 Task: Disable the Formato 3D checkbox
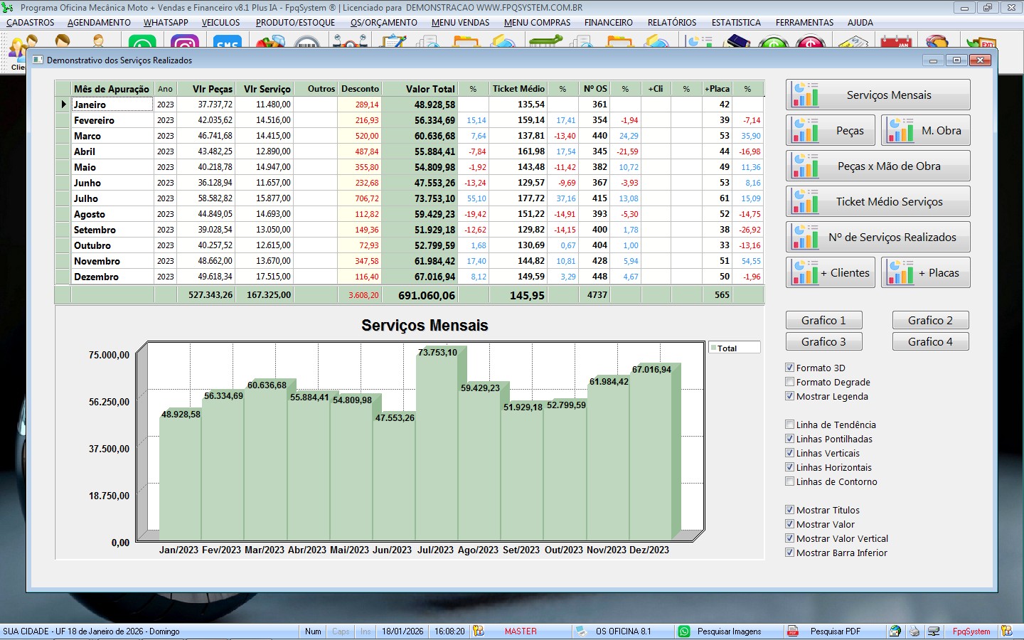pos(789,368)
